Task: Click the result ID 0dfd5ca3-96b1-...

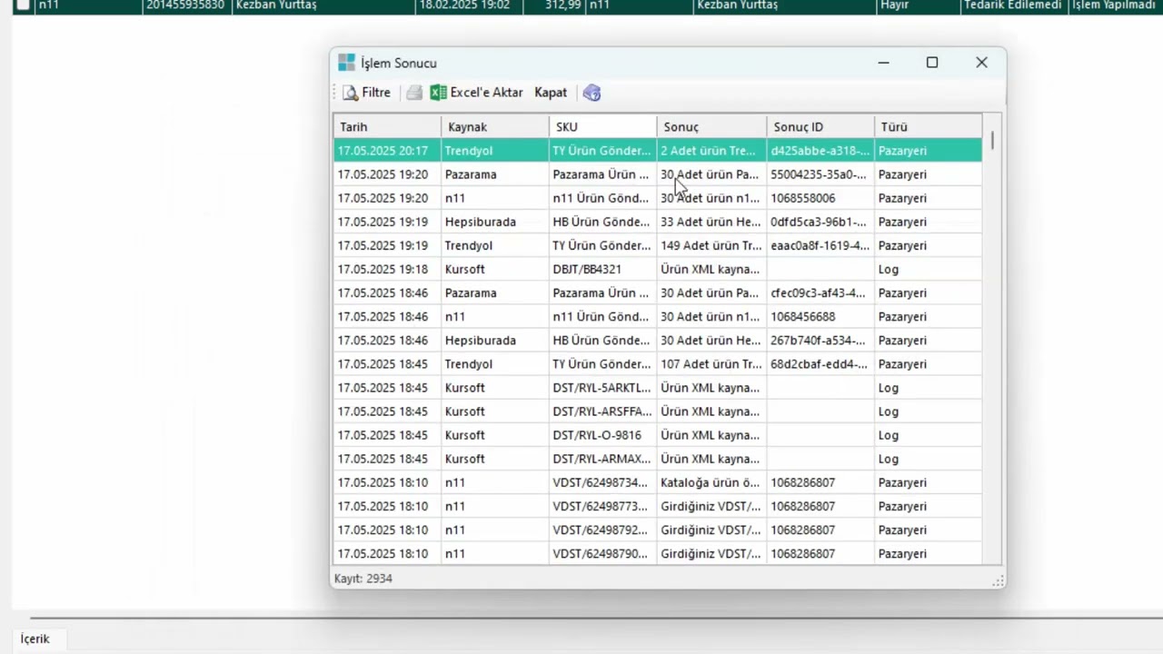Action: click(819, 222)
